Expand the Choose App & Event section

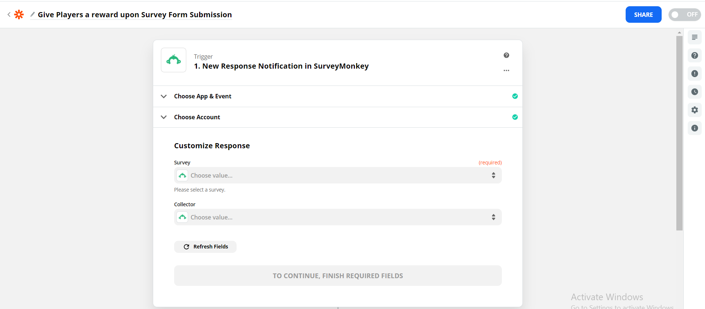pos(338,96)
